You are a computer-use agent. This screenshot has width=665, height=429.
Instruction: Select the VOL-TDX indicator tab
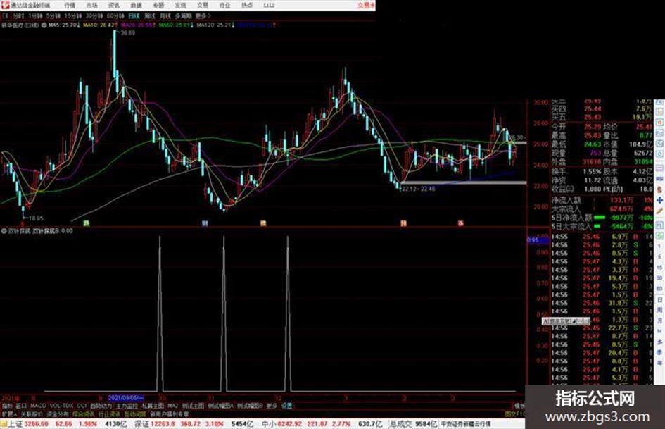click(x=61, y=406)
